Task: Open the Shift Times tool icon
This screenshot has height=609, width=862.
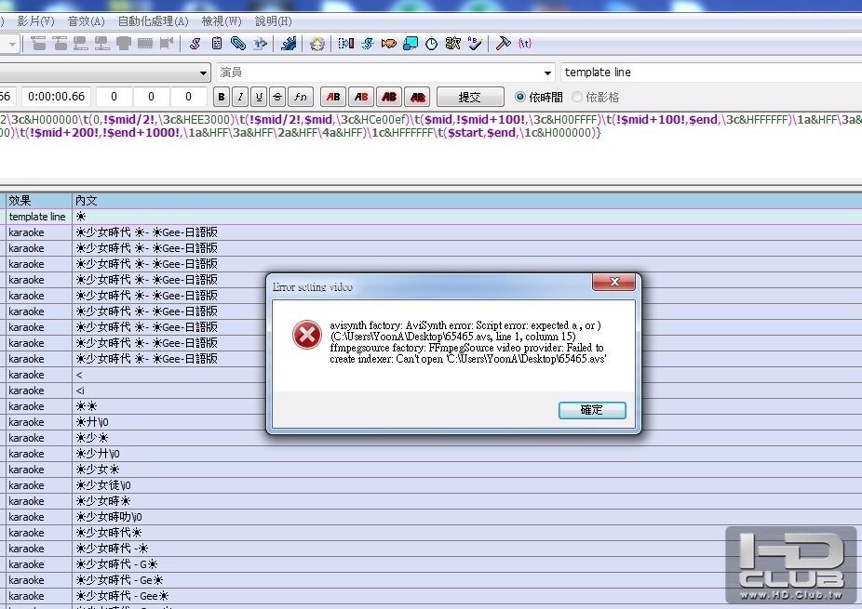Action: tap(346, 44)
